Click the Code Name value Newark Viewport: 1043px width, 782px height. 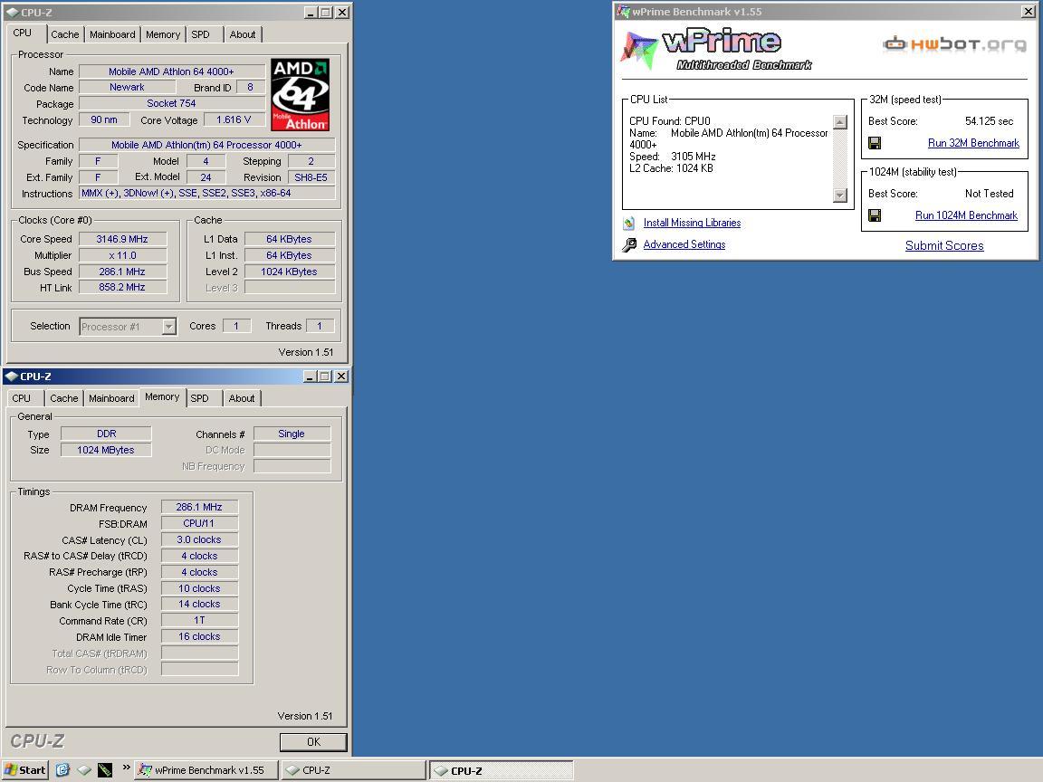click(x=127, y=87)
